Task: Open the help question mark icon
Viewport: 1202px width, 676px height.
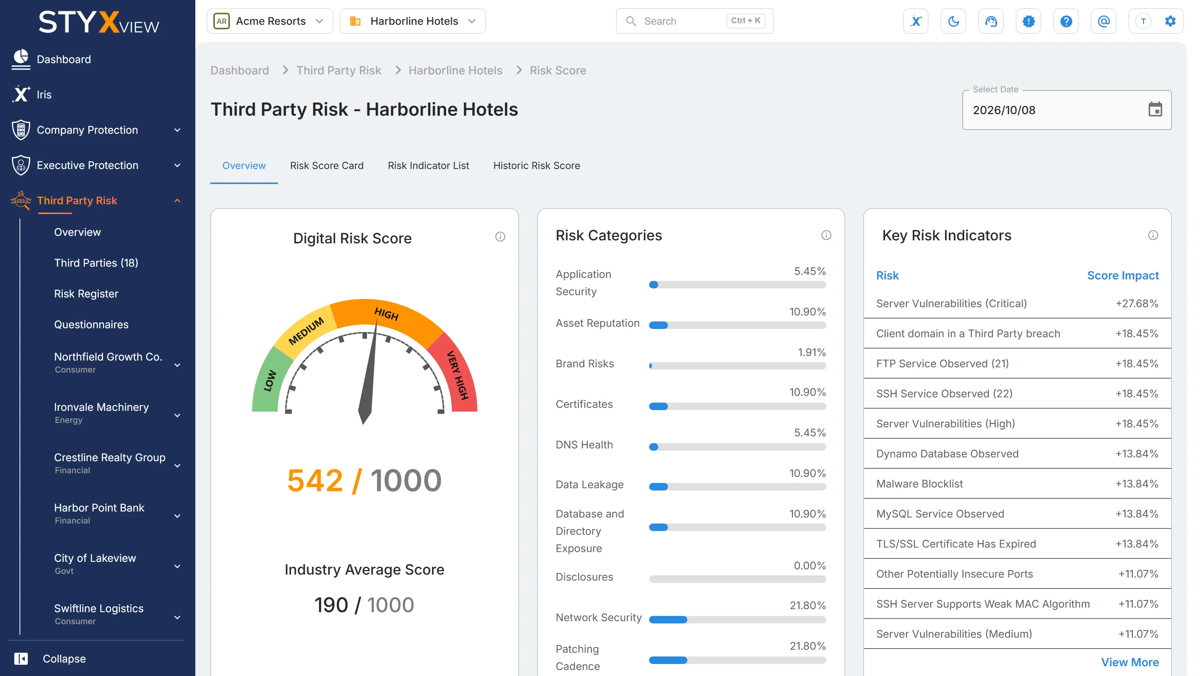Action: coord(1066,21)
